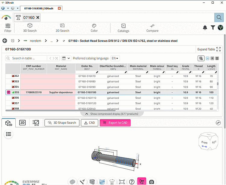Open the Catalogs menu item
Image resolution: width=226 pixels, height=185 pixels.
123,28
